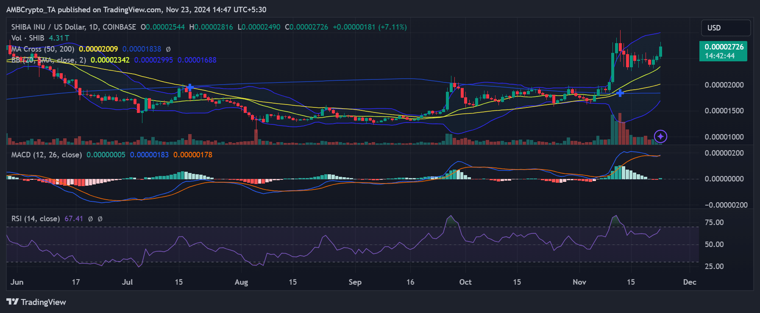760x313 pixels.
Task: Click the blue MA cross marker in November
Action: (x=620, y=93)
